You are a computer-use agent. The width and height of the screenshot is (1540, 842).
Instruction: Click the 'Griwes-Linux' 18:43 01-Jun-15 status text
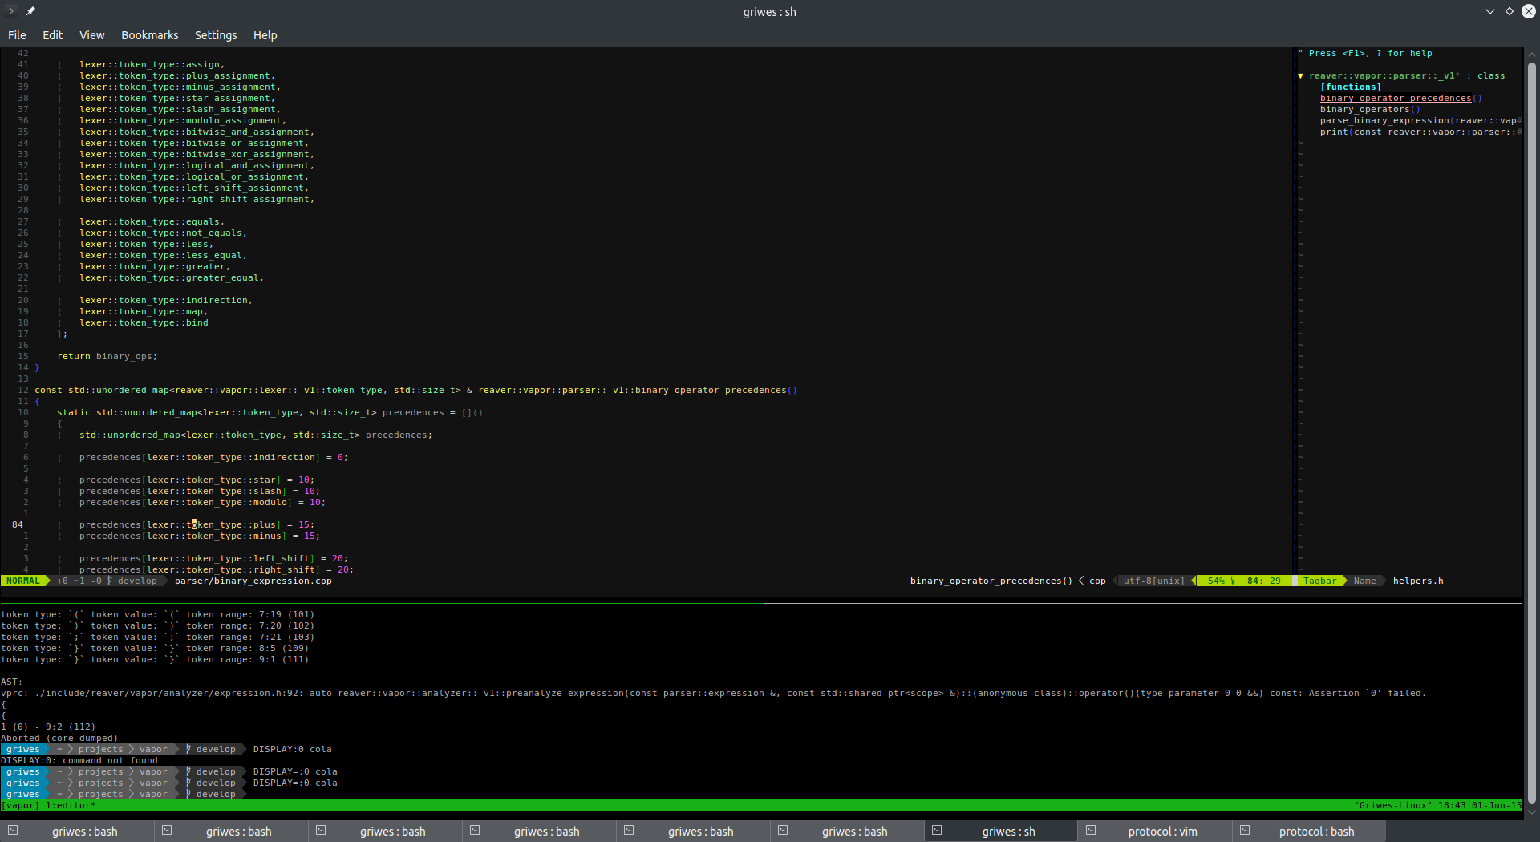click(x=1437, y=806)
